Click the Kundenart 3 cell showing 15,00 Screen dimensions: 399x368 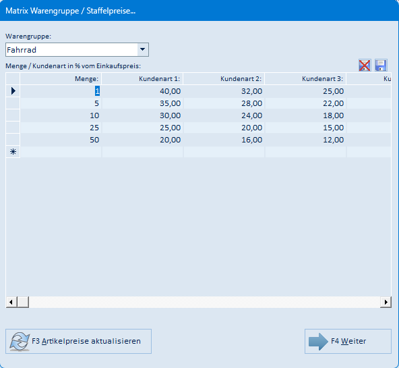305,128
